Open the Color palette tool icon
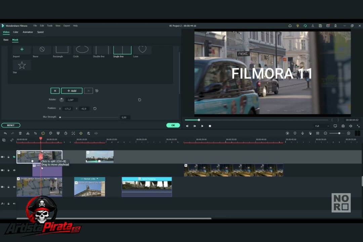 [50, 133]
